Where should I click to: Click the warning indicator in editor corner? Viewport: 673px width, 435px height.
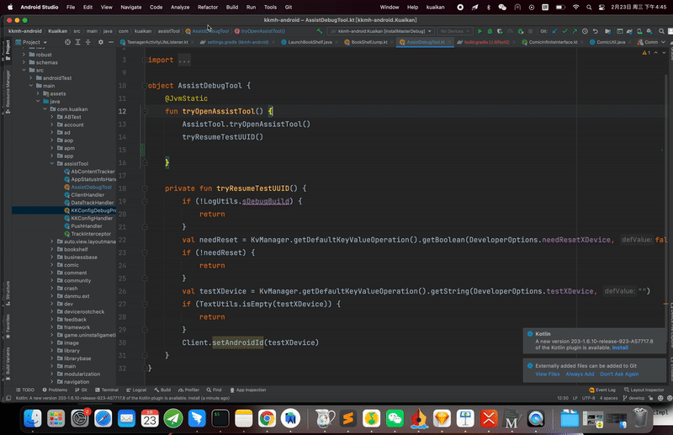pos(646,53)
